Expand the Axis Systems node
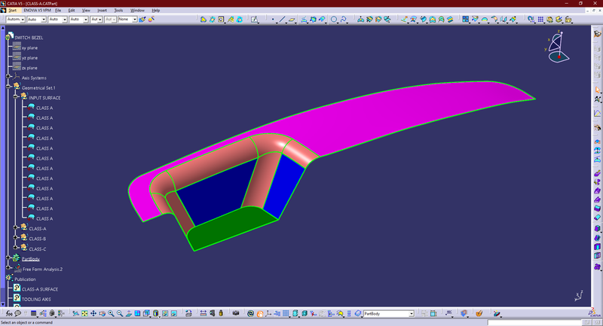Viewport: 603px width, 326px height. tap(8, 78)
